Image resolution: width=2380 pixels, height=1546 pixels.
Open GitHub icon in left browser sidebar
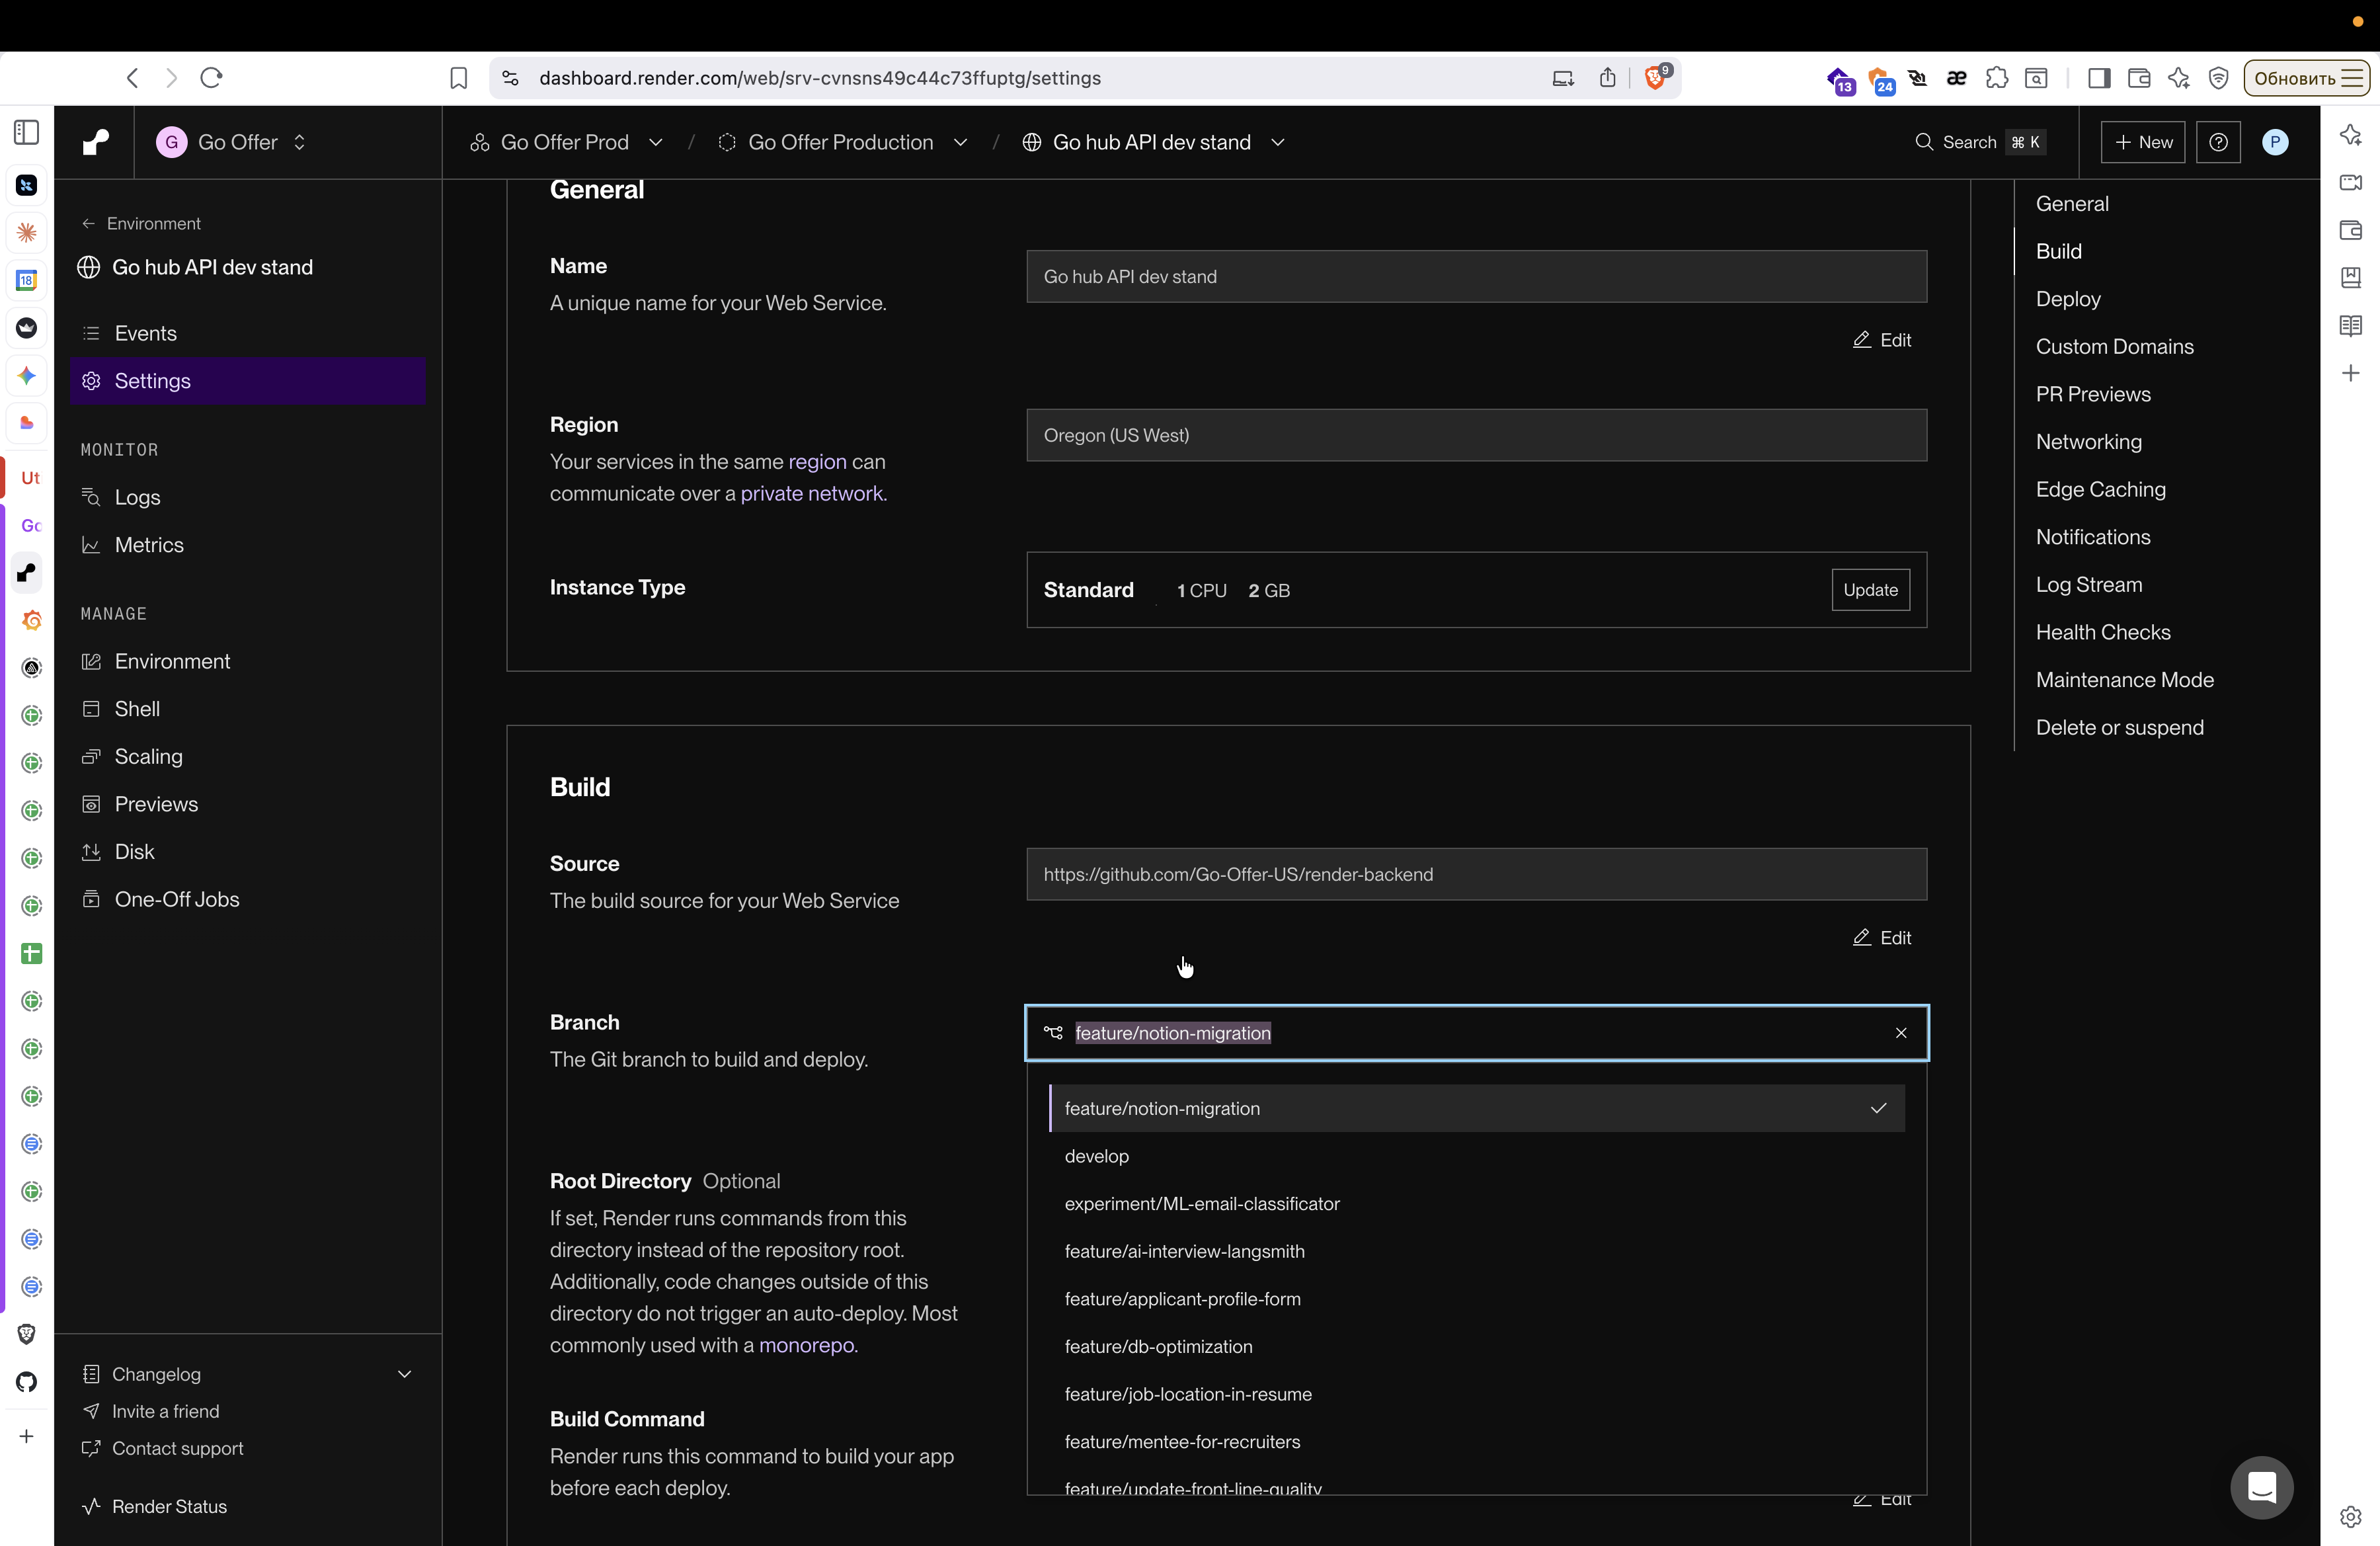[27, 1382]
